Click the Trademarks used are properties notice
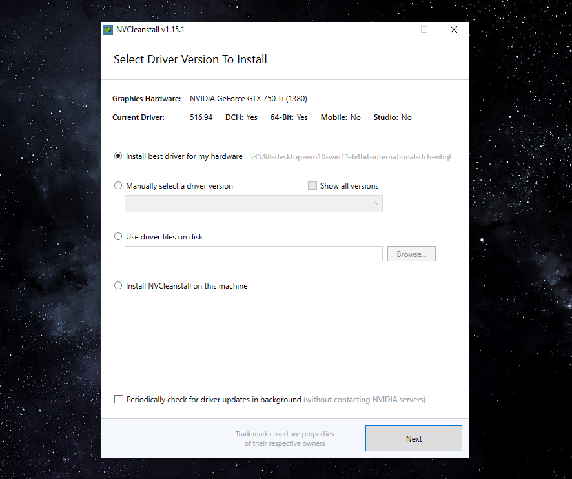This screenshot has width=572, height=479. coord(285,438)
